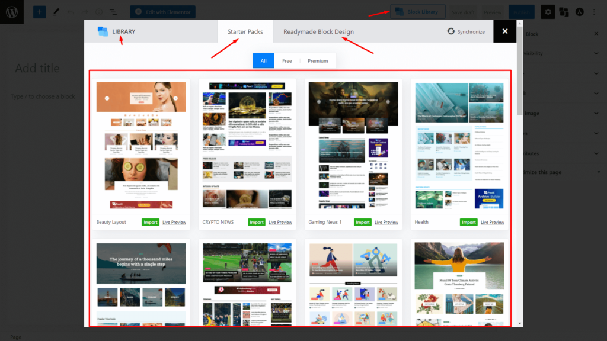The image size is (607, 341).
Task: Click the travel journey layout thumbnail
Action: point(141,284)
